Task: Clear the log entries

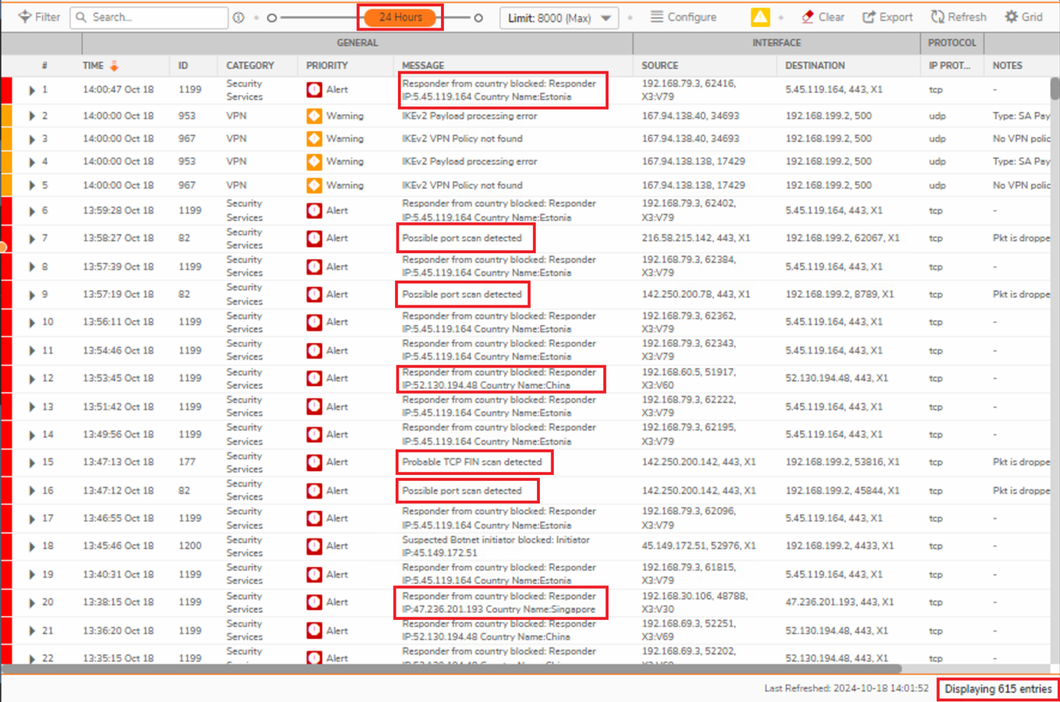Action: (823, 17)
